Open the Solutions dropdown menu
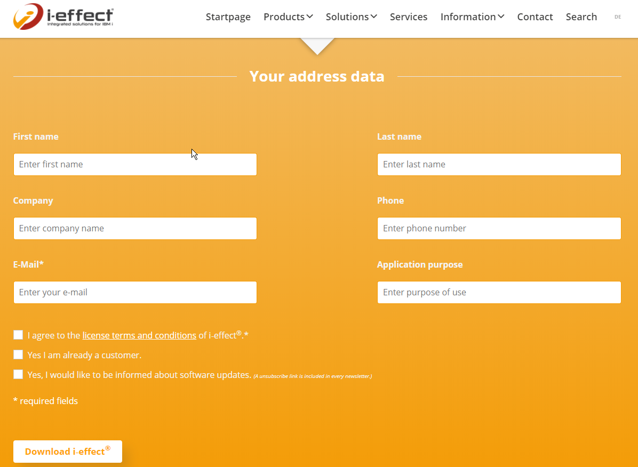The width and height of the screenshot is (638, 467). (351, 17)
